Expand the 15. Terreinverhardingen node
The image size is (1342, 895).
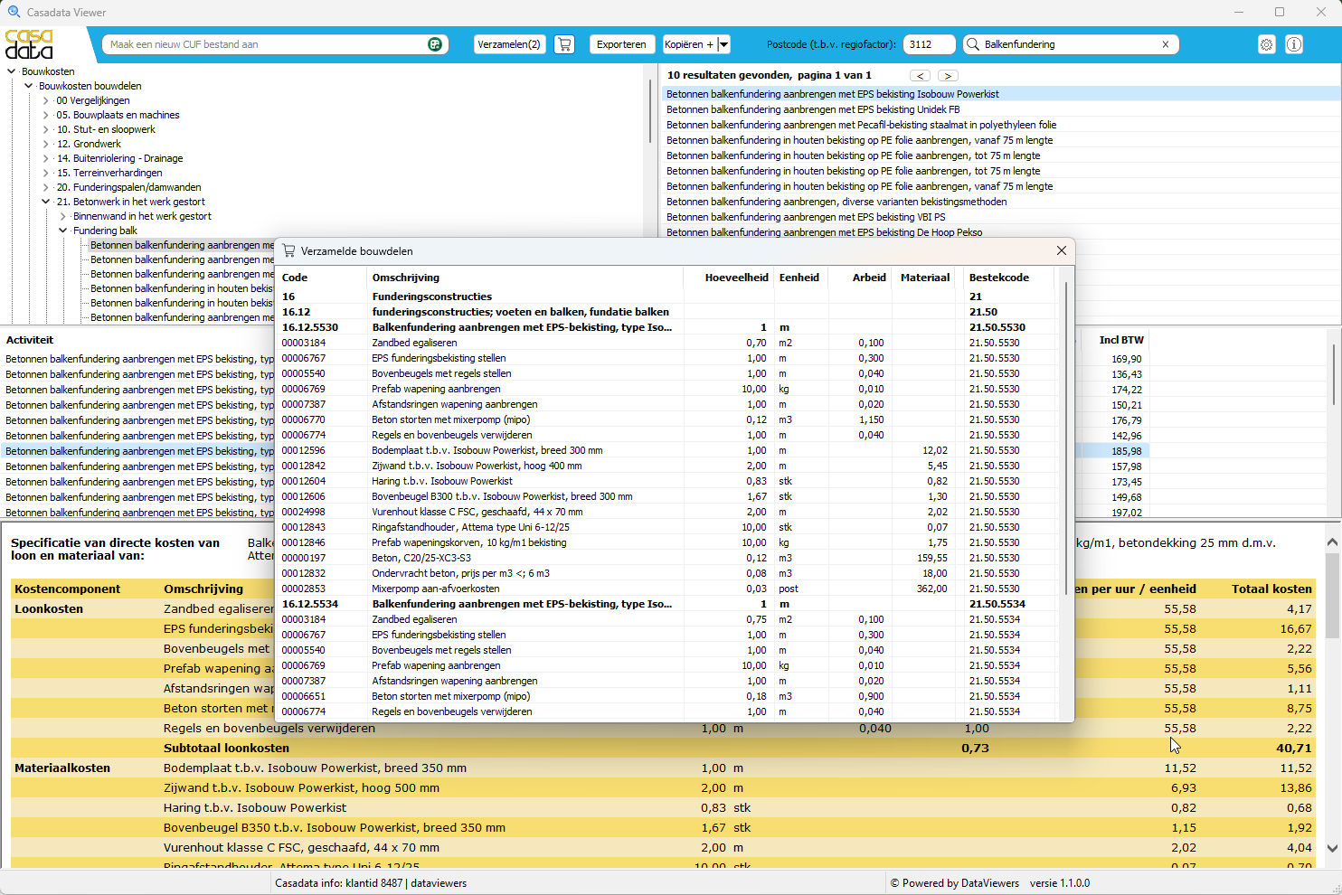click(x=45, y=173)
